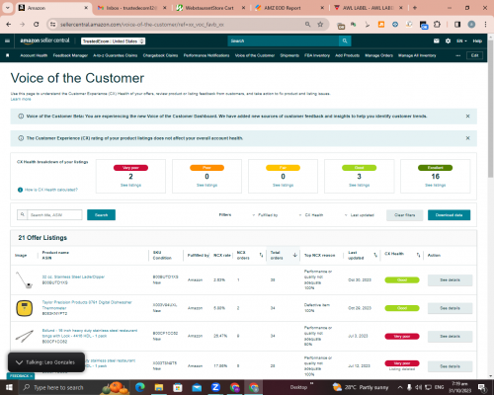Click See listings under Excellent
Viewport: 494px width, 395px height.
click(435, 185)
